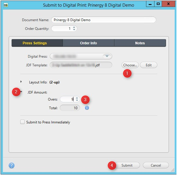This screenshot has height=175, width=177.
Task: Click into the Document Name field
Action: click(x=104, y=20)
